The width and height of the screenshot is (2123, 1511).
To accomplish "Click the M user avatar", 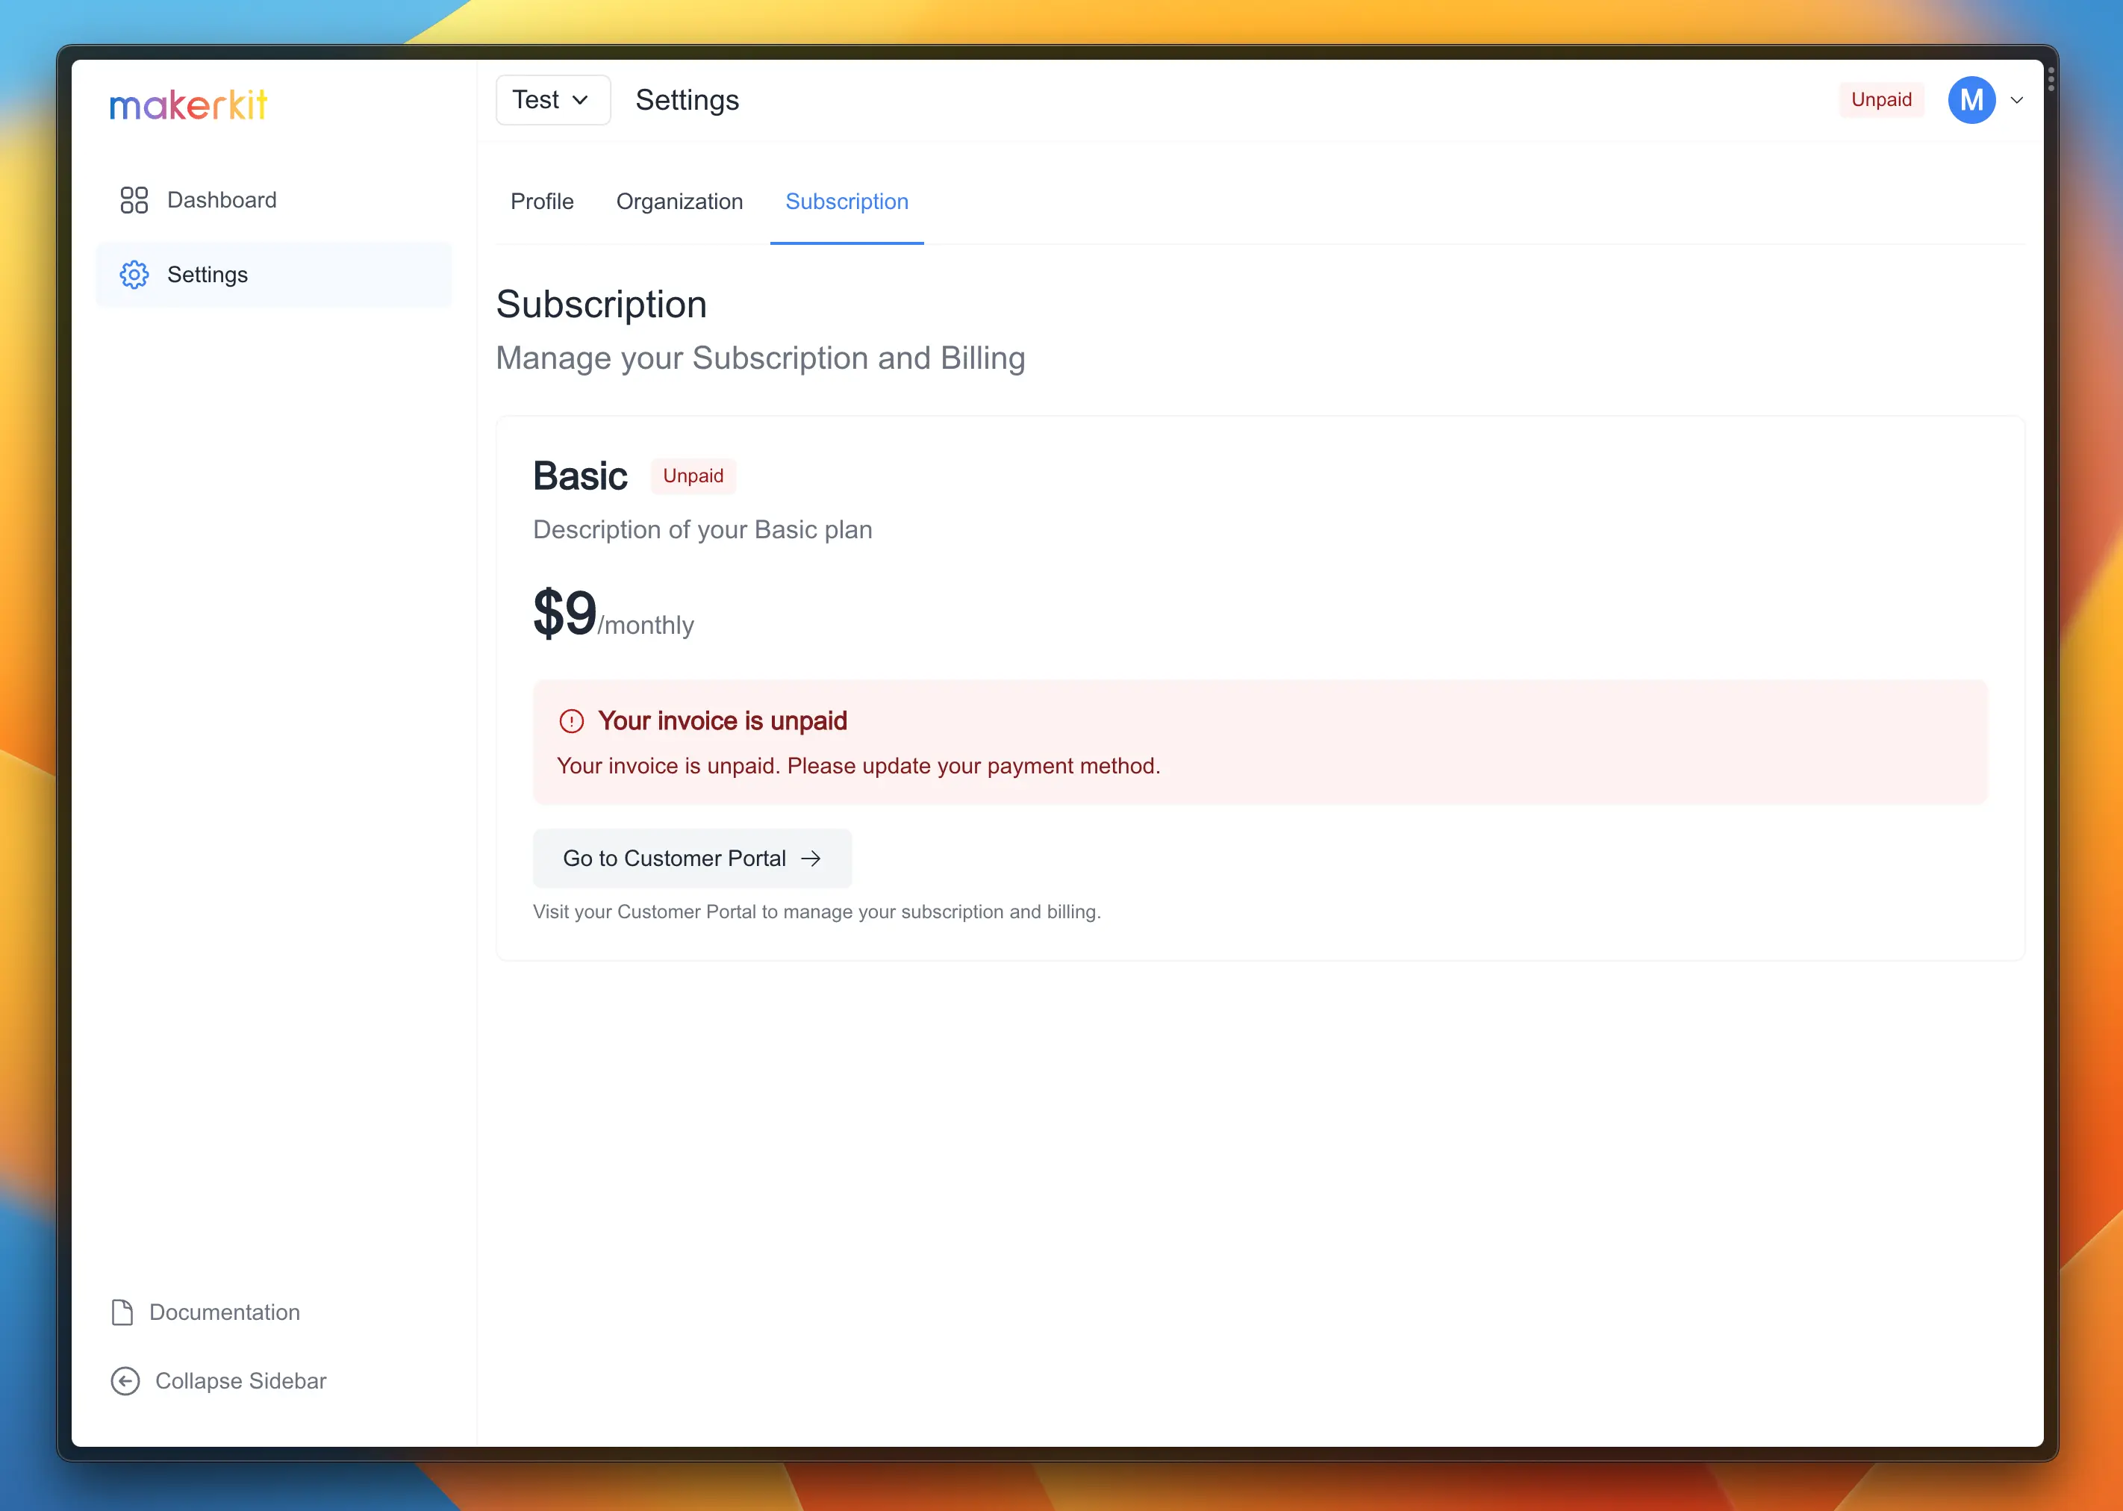I will tap(1971, 99).
